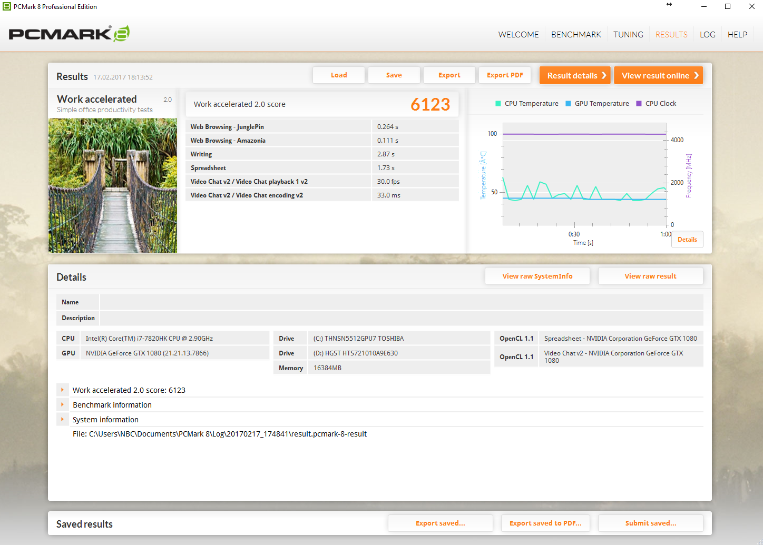Screen dimensions: 763x545
Task: Click Export saved... button
Action: pos(441,523)
